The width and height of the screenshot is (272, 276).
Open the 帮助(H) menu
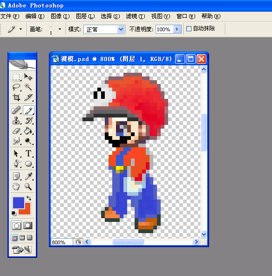[211, 16]
